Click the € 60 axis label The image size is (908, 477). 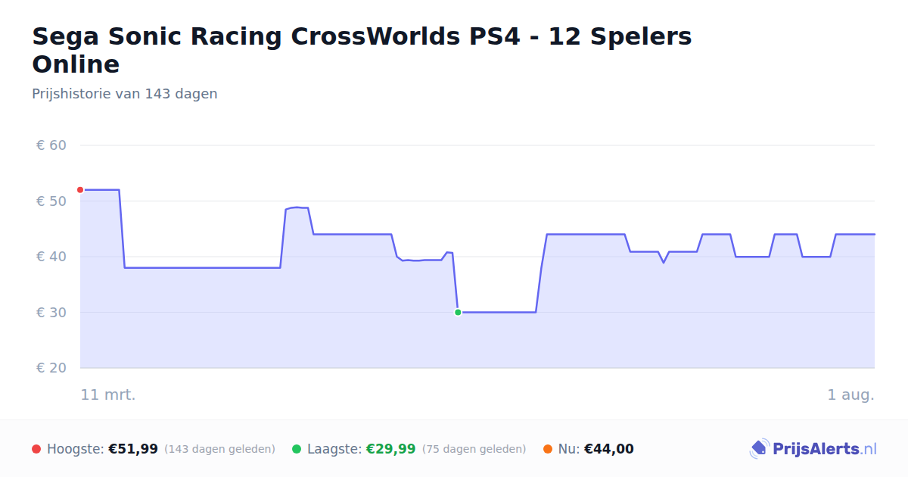(51, 145)
